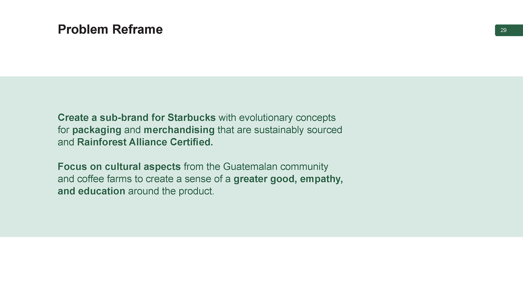Click the word 'sourced' in the paragraph
This screenshot has width=523, height=294.
324,130
